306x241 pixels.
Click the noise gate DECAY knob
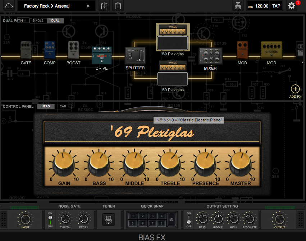point(83,219)
